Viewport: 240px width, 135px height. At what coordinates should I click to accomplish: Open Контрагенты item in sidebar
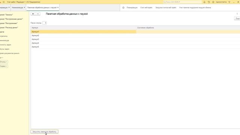coord(4,36)
